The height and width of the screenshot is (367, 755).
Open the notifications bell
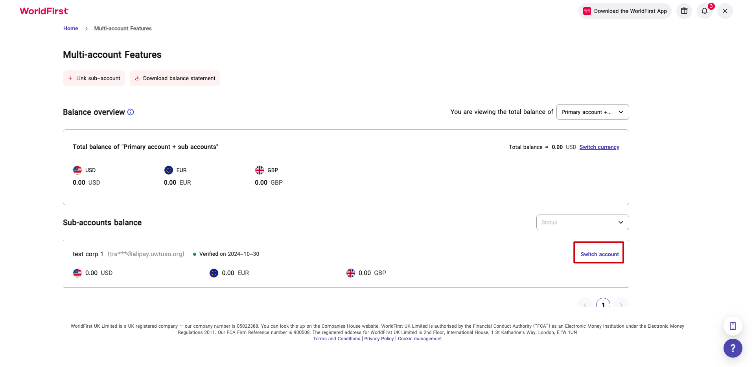[705, 11]
